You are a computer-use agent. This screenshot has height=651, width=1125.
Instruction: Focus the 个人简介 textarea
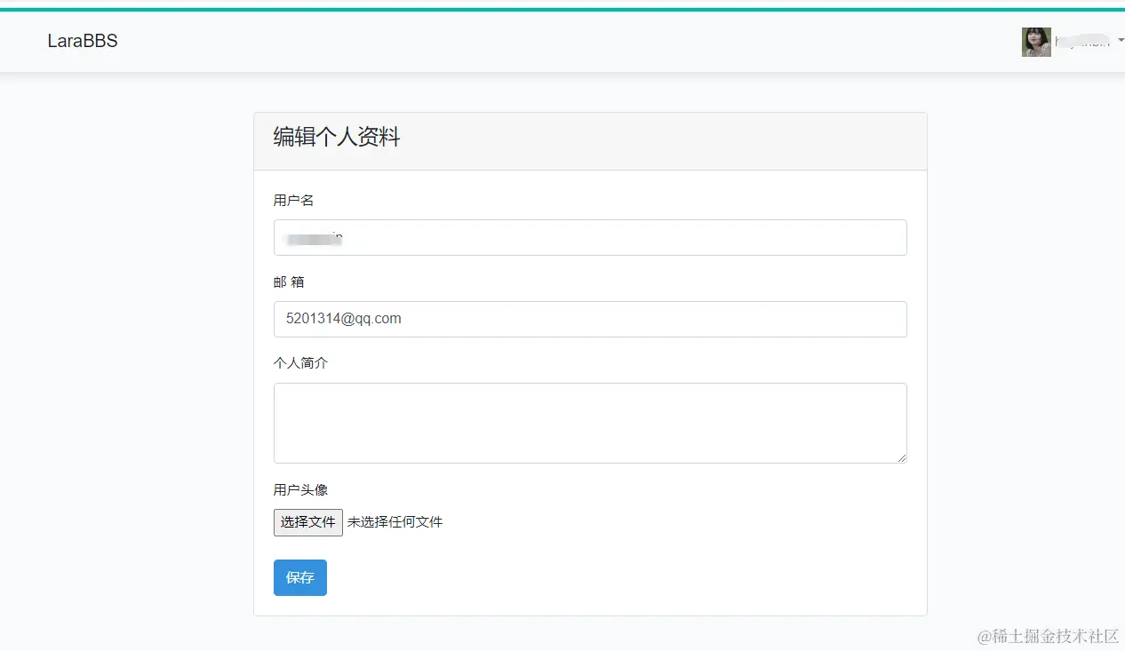click(590, 423)
